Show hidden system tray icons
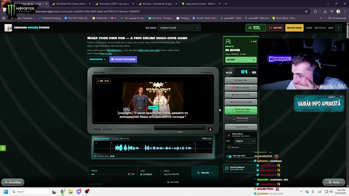Viewport: 349px width, 196px height. (301, 192)
